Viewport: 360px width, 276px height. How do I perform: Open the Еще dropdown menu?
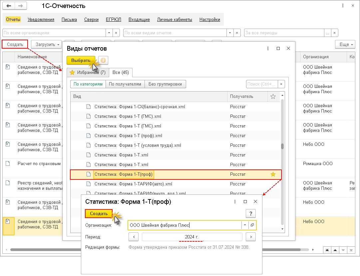pos(345,44)
